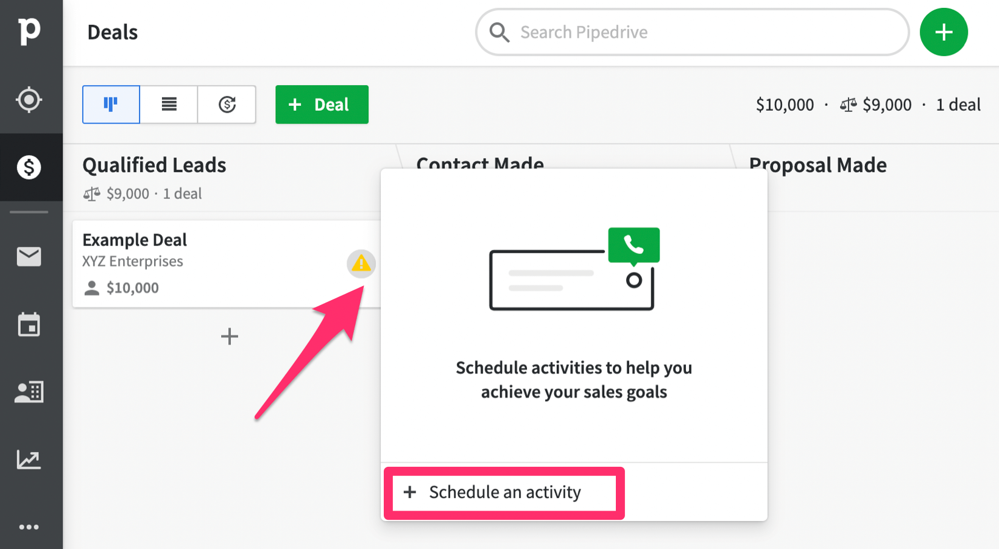Click the Proposal Made stage header

(817, 165)
